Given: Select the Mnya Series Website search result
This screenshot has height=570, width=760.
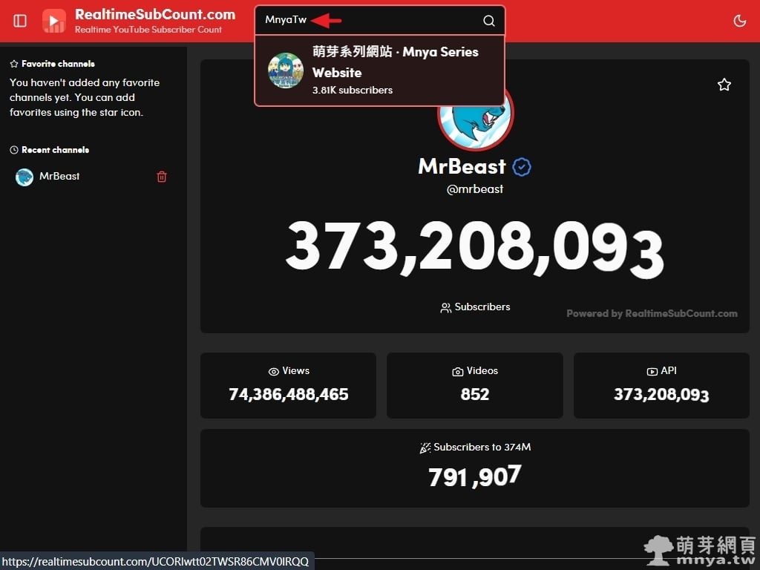Looking at the screenshot, I should tap(380, 71).
